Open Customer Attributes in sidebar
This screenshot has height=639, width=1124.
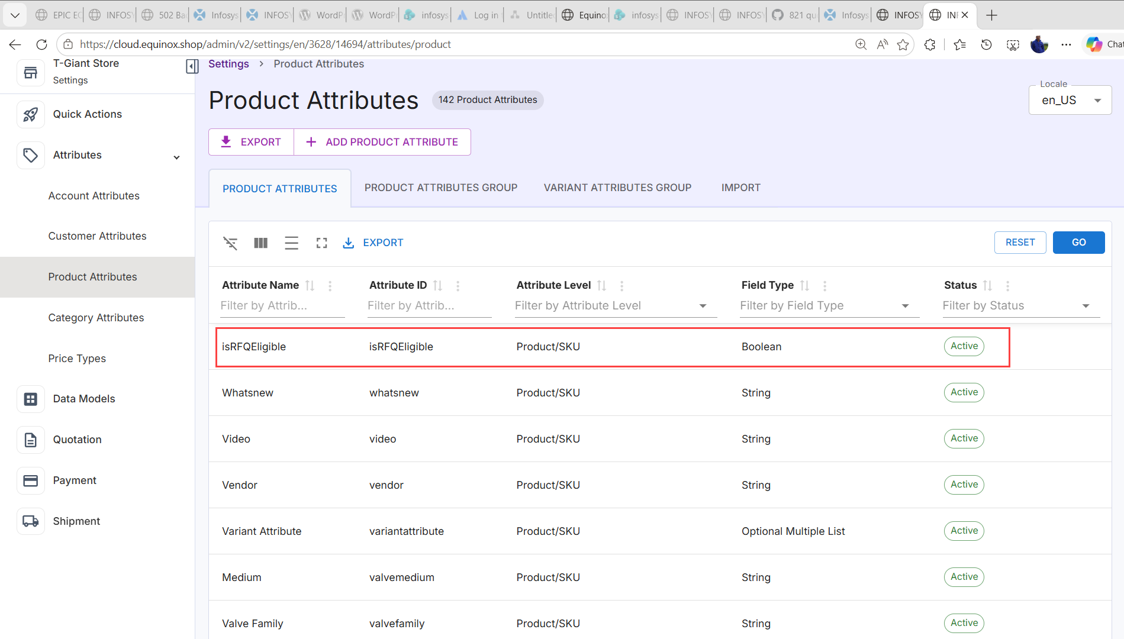[x=97, y=236]
